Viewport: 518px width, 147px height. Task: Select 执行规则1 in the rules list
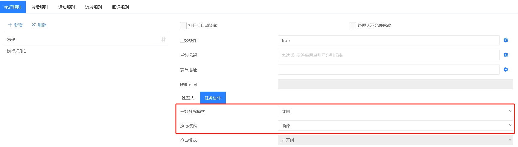[x=16, y=51]
